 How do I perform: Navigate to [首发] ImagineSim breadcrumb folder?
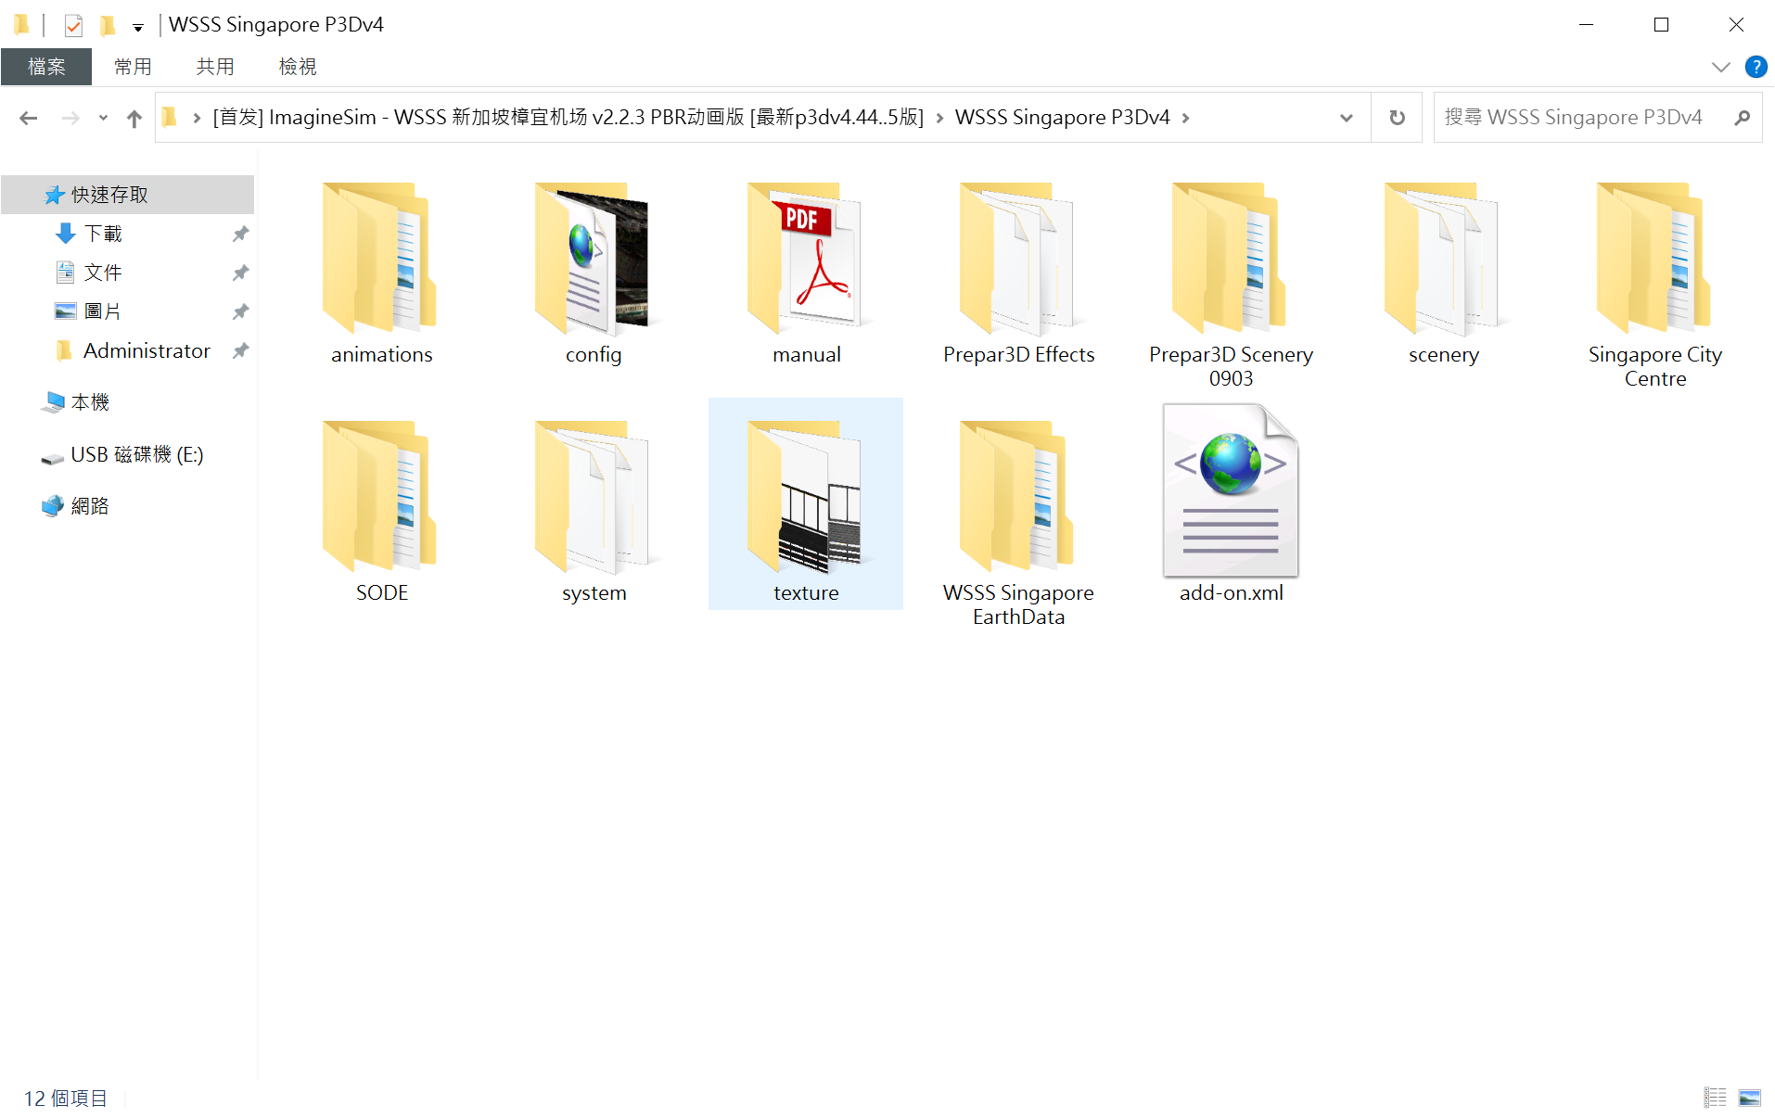(568, 118)
